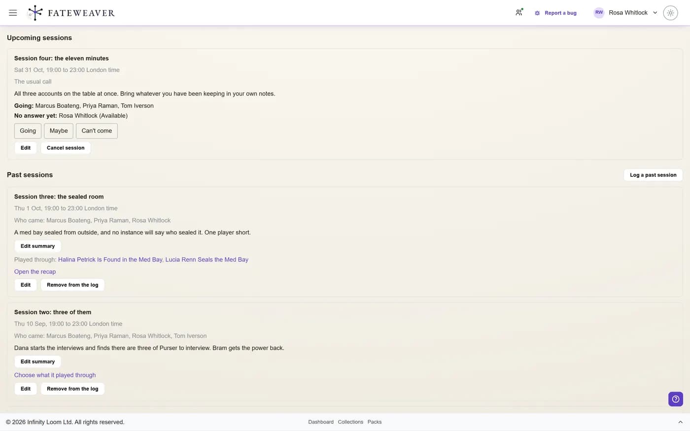Screen dimensions: 690x431
Task: Edit Session four: the eleven minutes
Action: (x=26, y=148)
